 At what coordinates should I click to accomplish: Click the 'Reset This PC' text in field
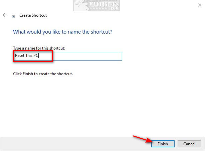tap(26, 56)
